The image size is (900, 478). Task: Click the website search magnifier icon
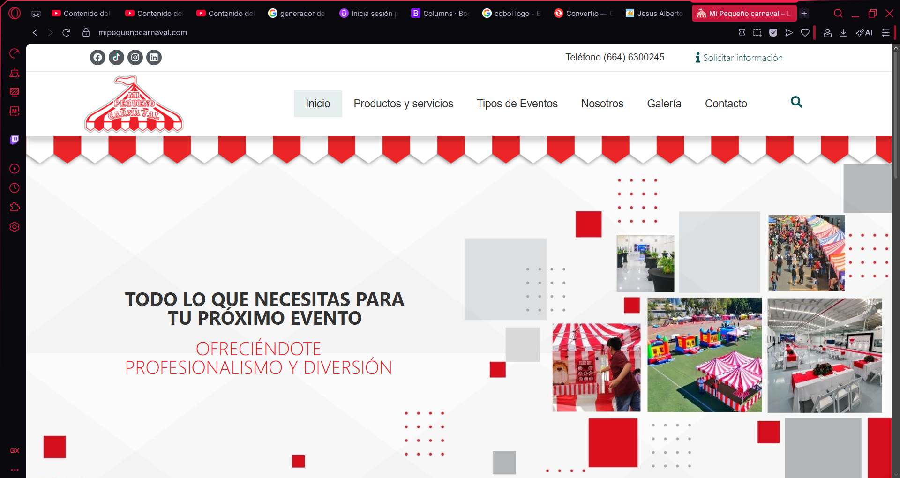pos(796,102)
